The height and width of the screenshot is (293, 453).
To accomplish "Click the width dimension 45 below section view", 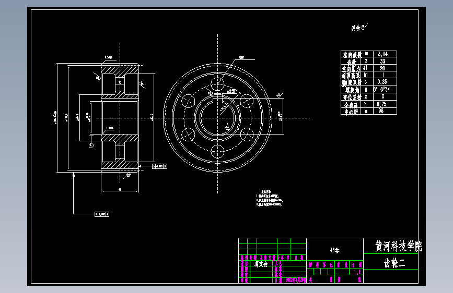I will (x=120, y=189).
